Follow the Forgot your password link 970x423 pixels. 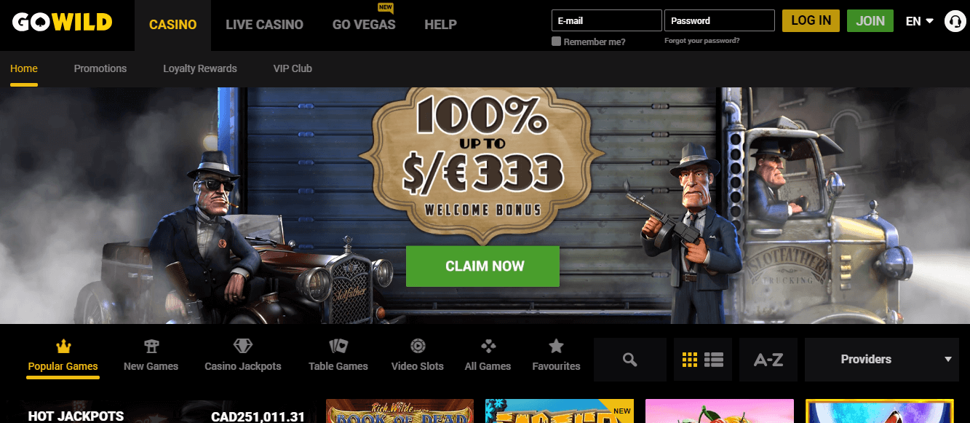coord(702,41)
